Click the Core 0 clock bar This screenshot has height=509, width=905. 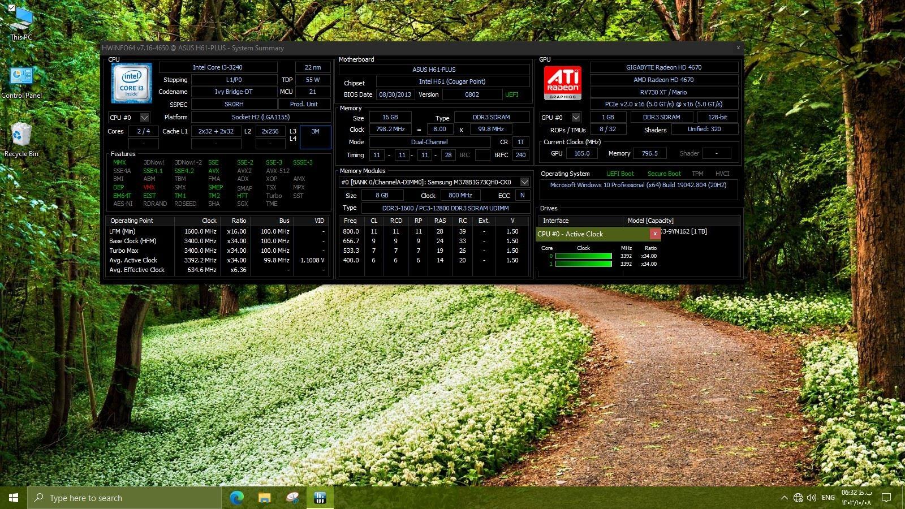[x=583, y=256]
